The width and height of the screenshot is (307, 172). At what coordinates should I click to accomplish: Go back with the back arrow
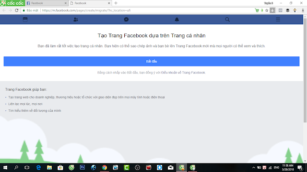4,11
